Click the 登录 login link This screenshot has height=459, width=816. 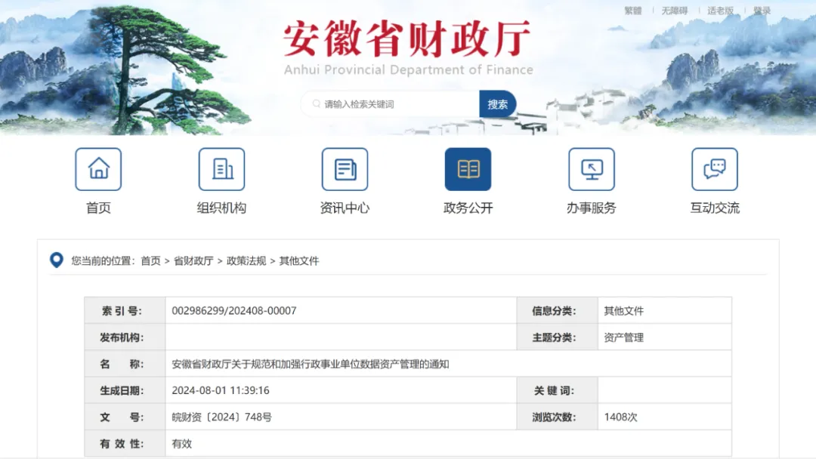pos(762,11)
